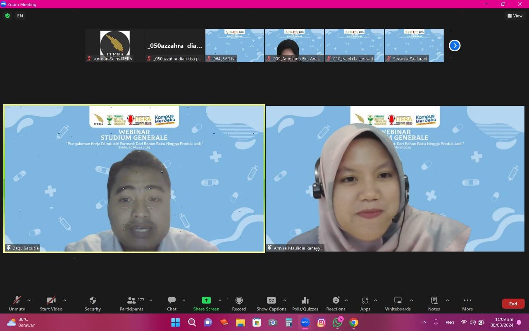Click the red End meeting button

[x=513, y=304]
